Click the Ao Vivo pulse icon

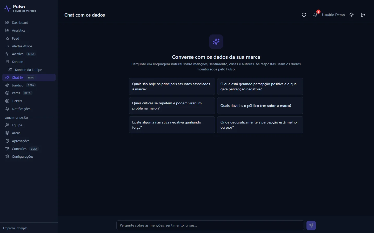click(7, 54)
